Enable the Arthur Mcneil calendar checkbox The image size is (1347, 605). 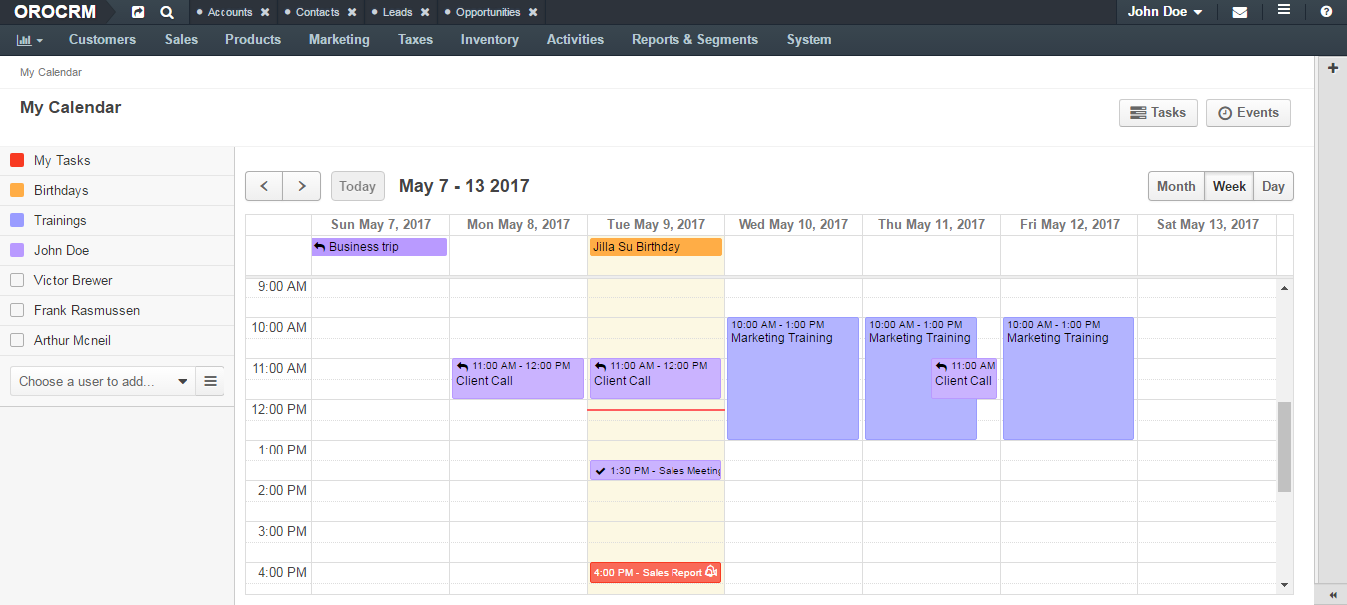tap(17, 340)
